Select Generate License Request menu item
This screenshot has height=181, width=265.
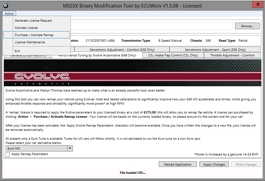point(36,20)
